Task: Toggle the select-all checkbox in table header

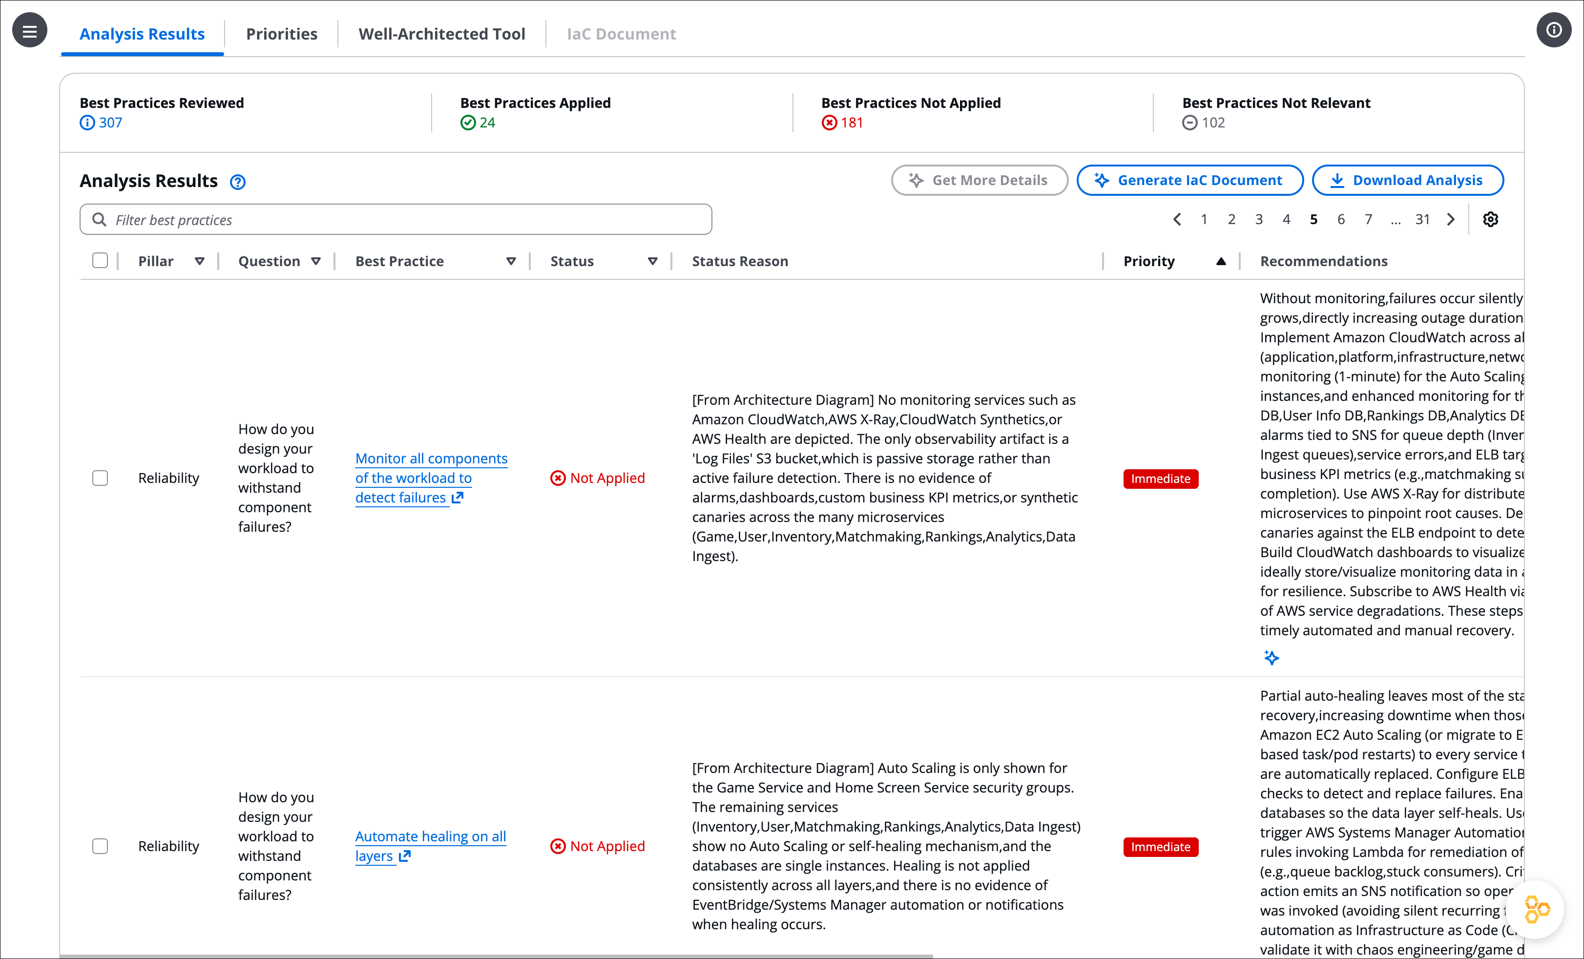Action: pyautogui.click(x=100, y=260)
